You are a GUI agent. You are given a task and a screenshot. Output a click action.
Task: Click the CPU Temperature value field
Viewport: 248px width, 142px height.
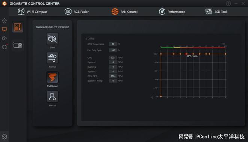(113, 44)
